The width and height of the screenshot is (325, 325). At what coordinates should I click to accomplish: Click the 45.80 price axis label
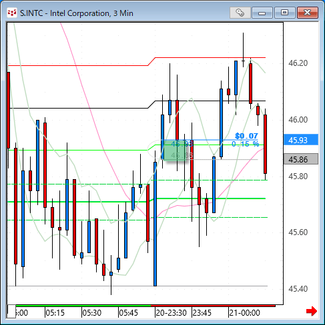coord(298,176)
